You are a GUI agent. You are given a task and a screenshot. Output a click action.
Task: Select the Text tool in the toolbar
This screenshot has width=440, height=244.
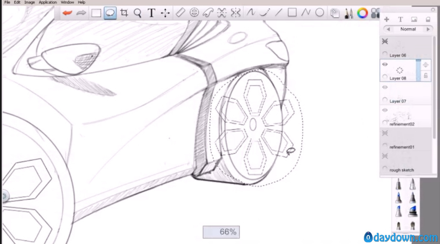(x=151, y=13)
